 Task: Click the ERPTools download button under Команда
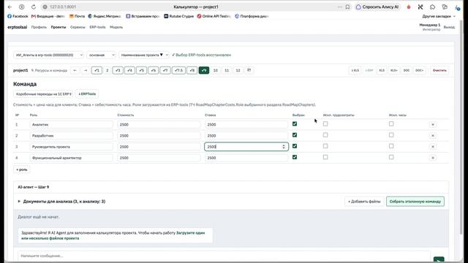coord(87,94)
